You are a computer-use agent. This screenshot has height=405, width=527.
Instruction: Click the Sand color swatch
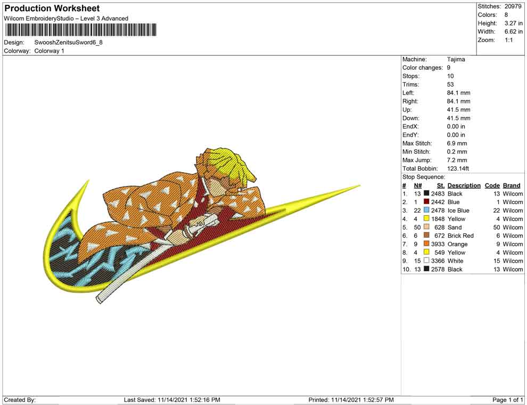click(x=426, y=227)
